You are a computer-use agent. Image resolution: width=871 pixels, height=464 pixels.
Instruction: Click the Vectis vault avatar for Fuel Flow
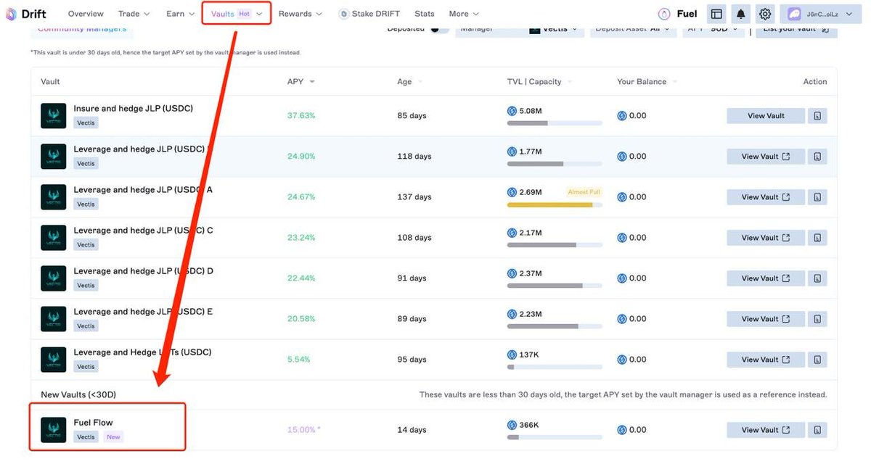[53, 429]
